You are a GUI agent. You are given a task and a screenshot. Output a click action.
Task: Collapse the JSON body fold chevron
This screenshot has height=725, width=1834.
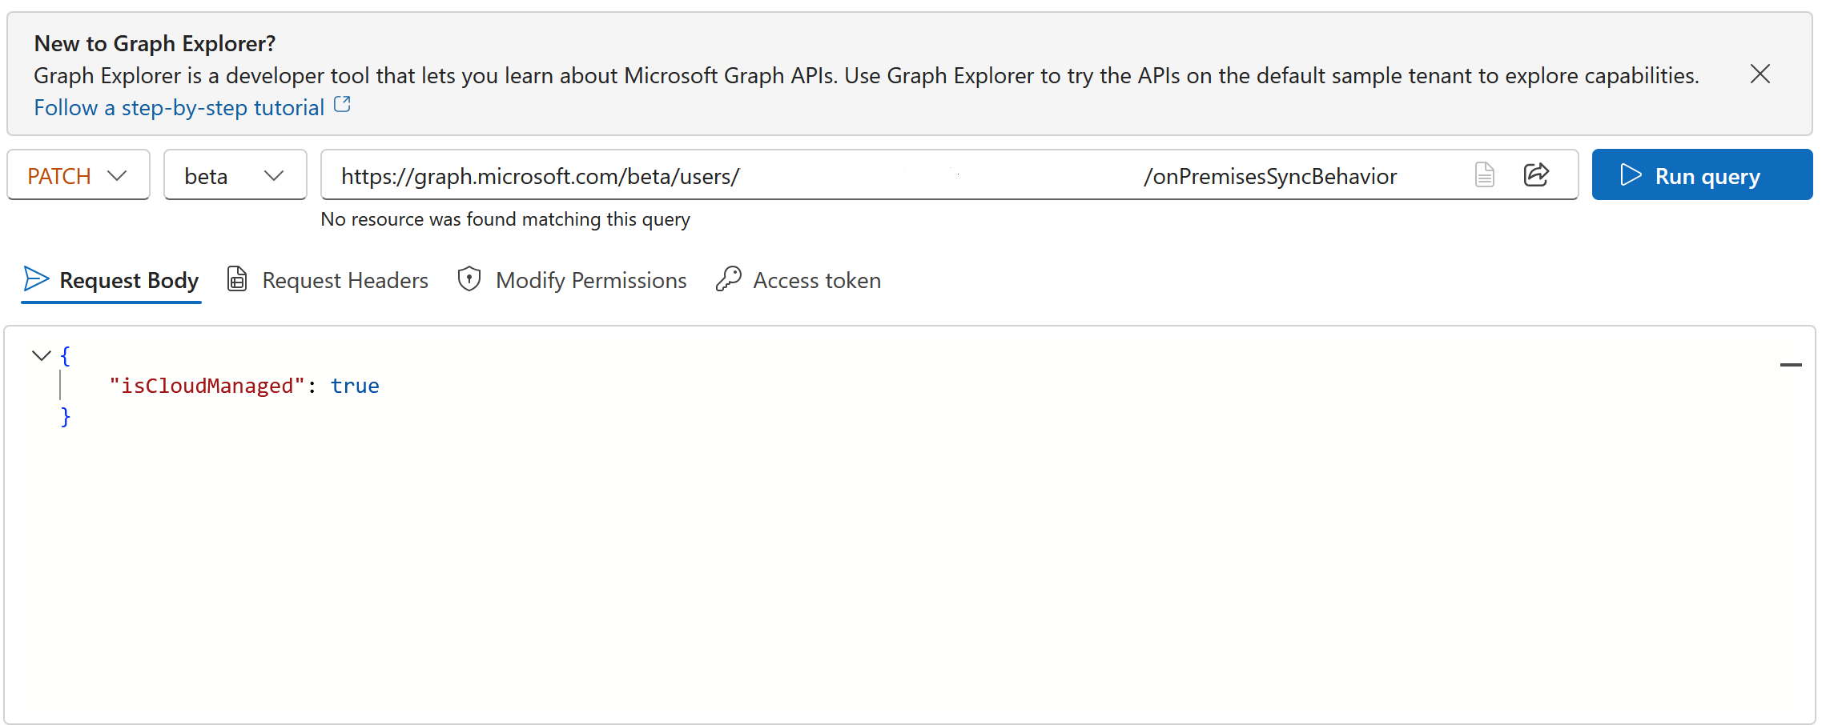41,355
